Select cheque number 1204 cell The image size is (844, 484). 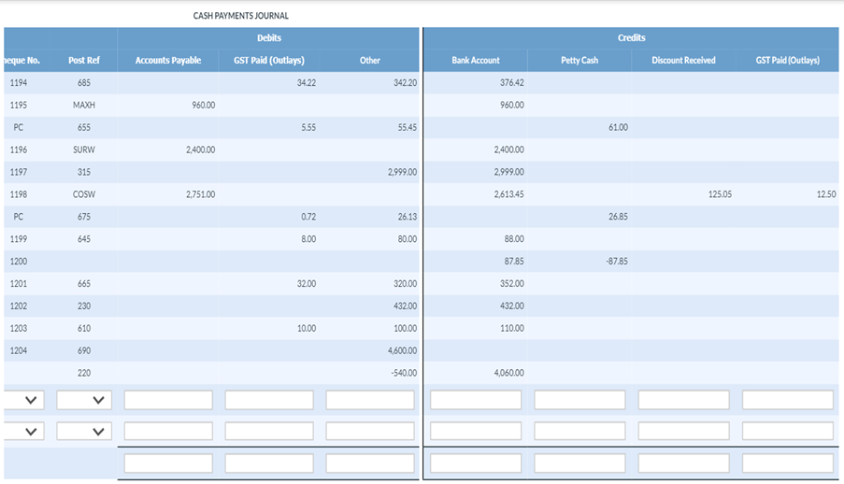19,350
